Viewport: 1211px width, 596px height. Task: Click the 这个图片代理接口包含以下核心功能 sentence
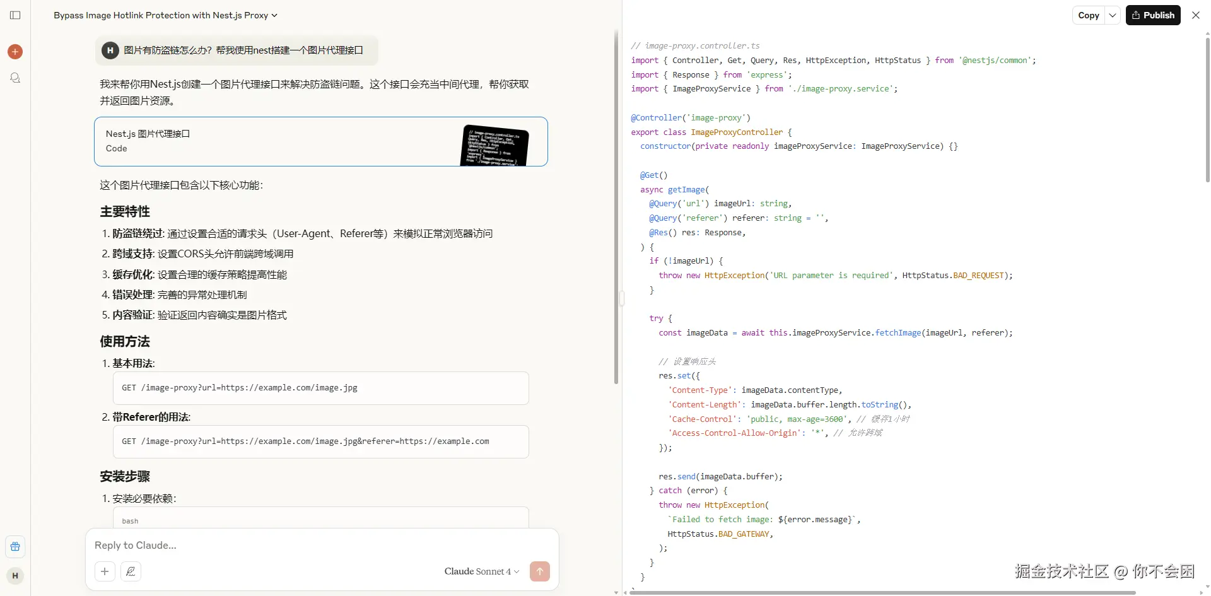182,185
